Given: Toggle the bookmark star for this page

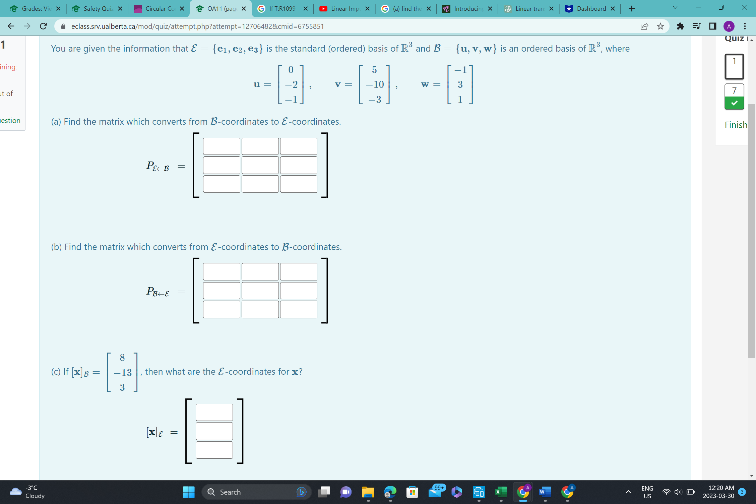Looking at the screenshot, I should tap(660, 26).
